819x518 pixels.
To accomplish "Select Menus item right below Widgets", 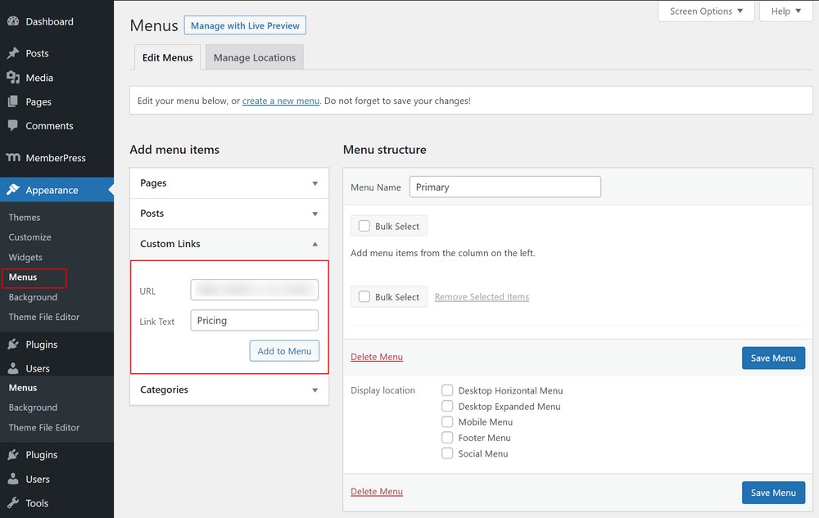I will click(23, 277).
